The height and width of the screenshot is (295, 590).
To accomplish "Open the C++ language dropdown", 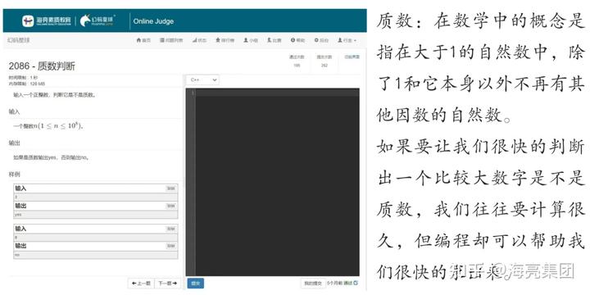I will click(x=203, y=79).
